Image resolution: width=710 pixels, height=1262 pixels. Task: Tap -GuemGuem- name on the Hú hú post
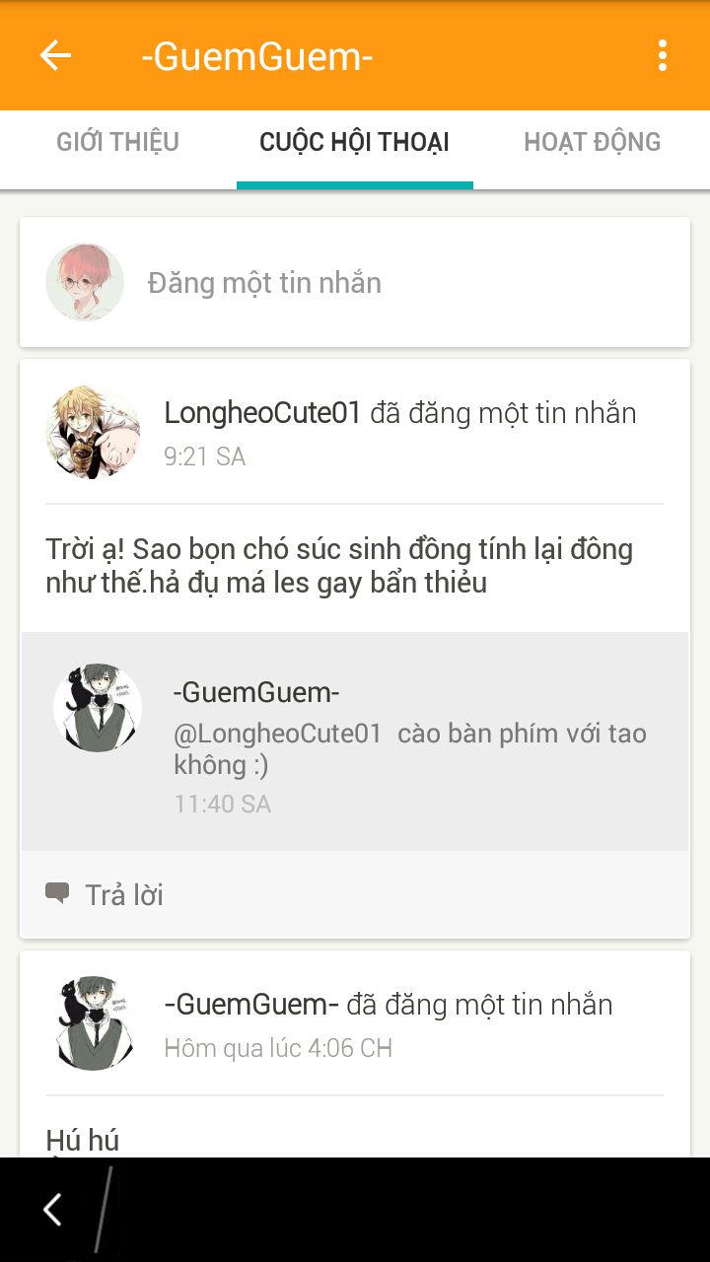251,1005
